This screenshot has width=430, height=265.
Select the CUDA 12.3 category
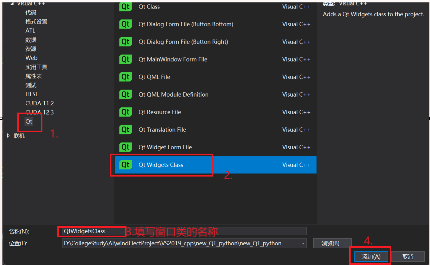(x=40, y=112)
